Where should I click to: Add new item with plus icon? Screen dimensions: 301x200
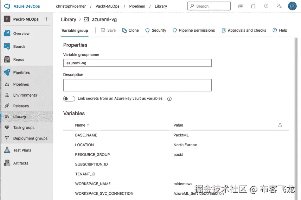[46, 19]
